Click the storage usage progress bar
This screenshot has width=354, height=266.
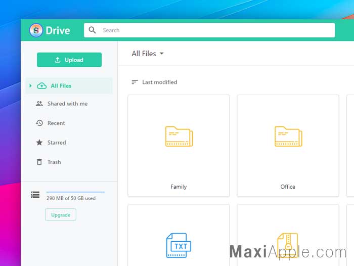(76, 192)
